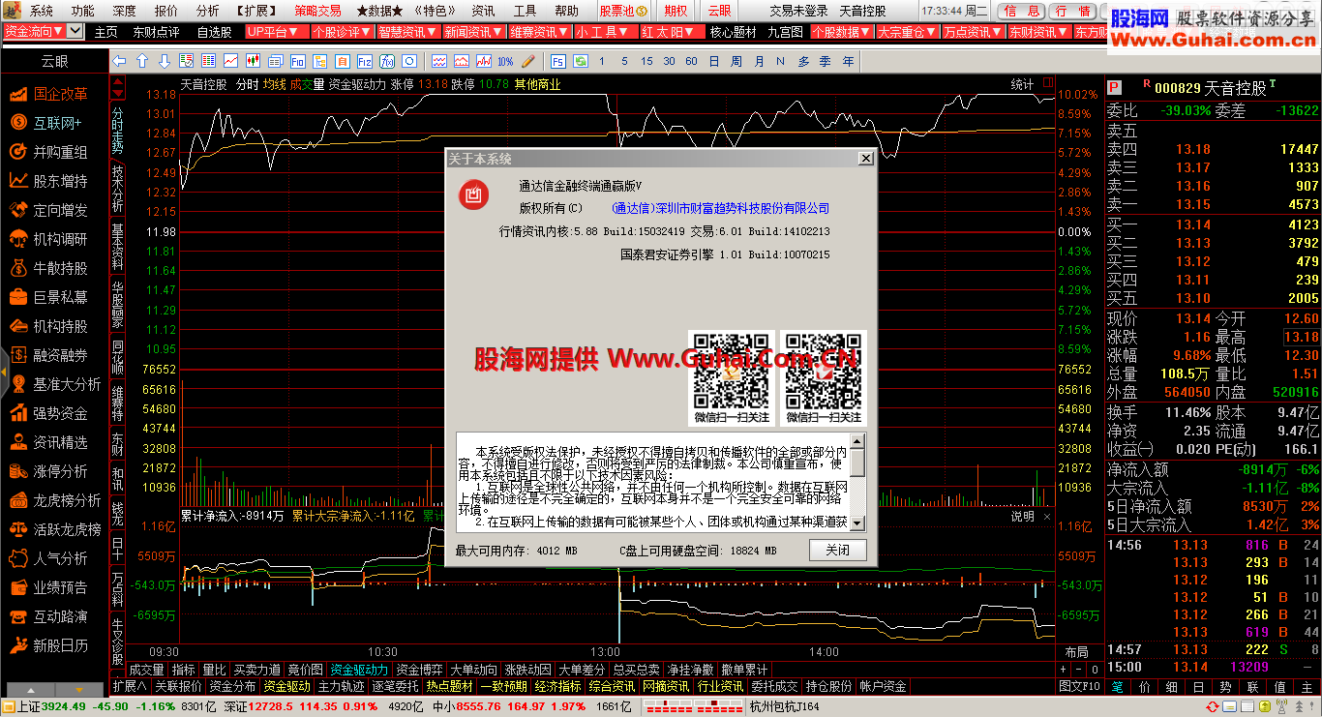Select the 1-minute period button
1322x717 pixels.
click(602, 61)
